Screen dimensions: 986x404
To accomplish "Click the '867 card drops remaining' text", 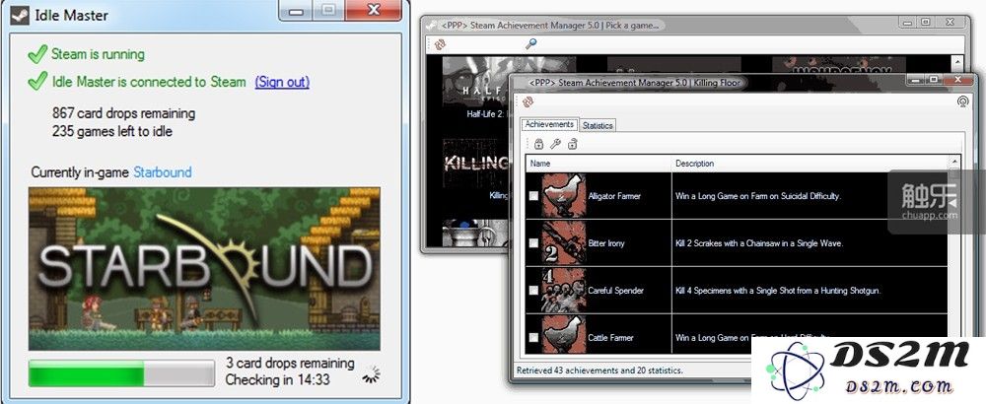I will tap(124, 113).
